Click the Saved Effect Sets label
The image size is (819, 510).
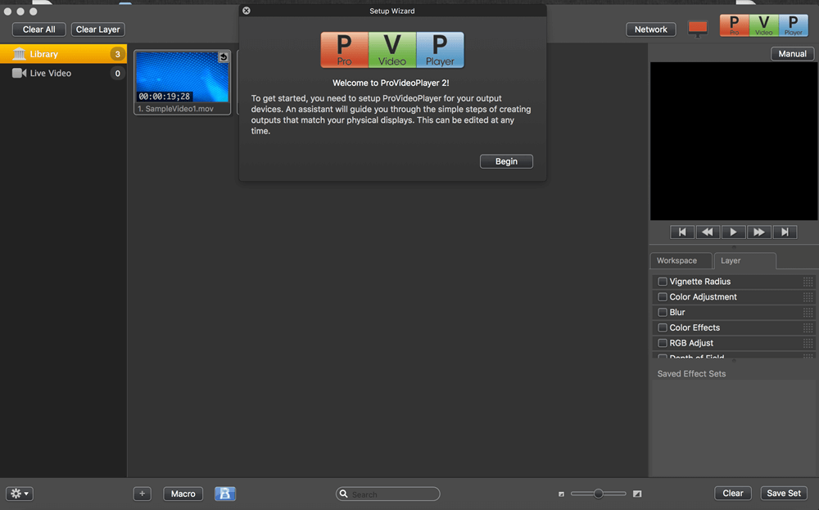point(691,374)
